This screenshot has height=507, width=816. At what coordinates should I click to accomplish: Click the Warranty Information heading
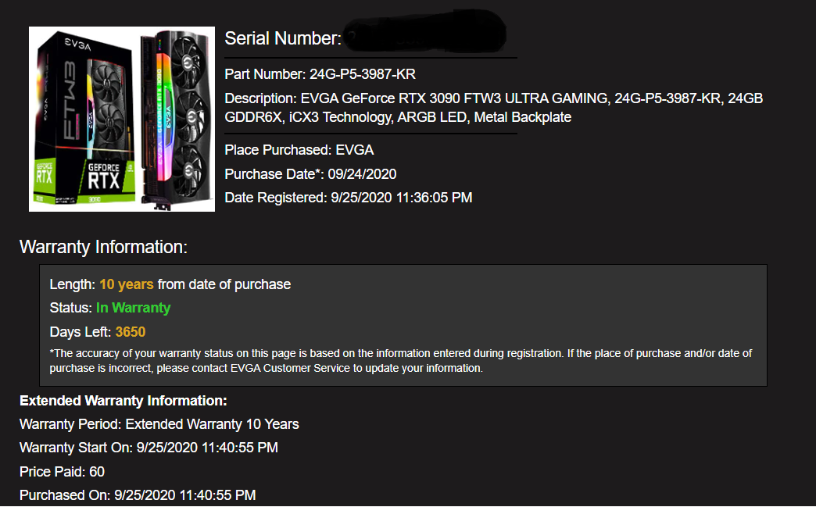(x=103, y=248)
